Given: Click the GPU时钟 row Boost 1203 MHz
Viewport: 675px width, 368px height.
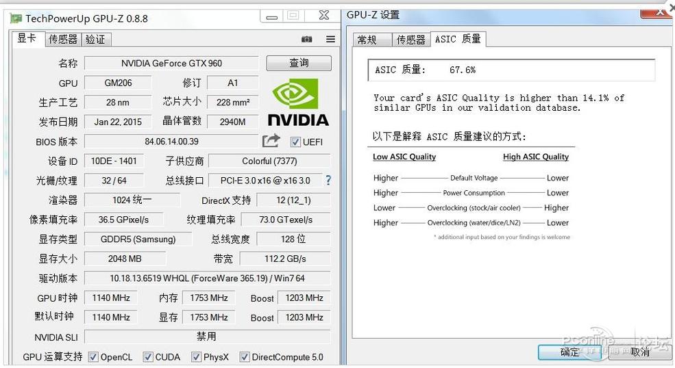Looking at the screenshot, I should click(x=304, y=298).
